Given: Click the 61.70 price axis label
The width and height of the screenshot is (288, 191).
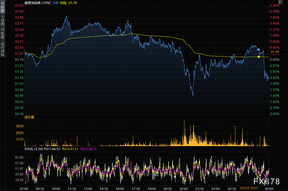Looking at the screenshot, I should (x=19, y=59).
